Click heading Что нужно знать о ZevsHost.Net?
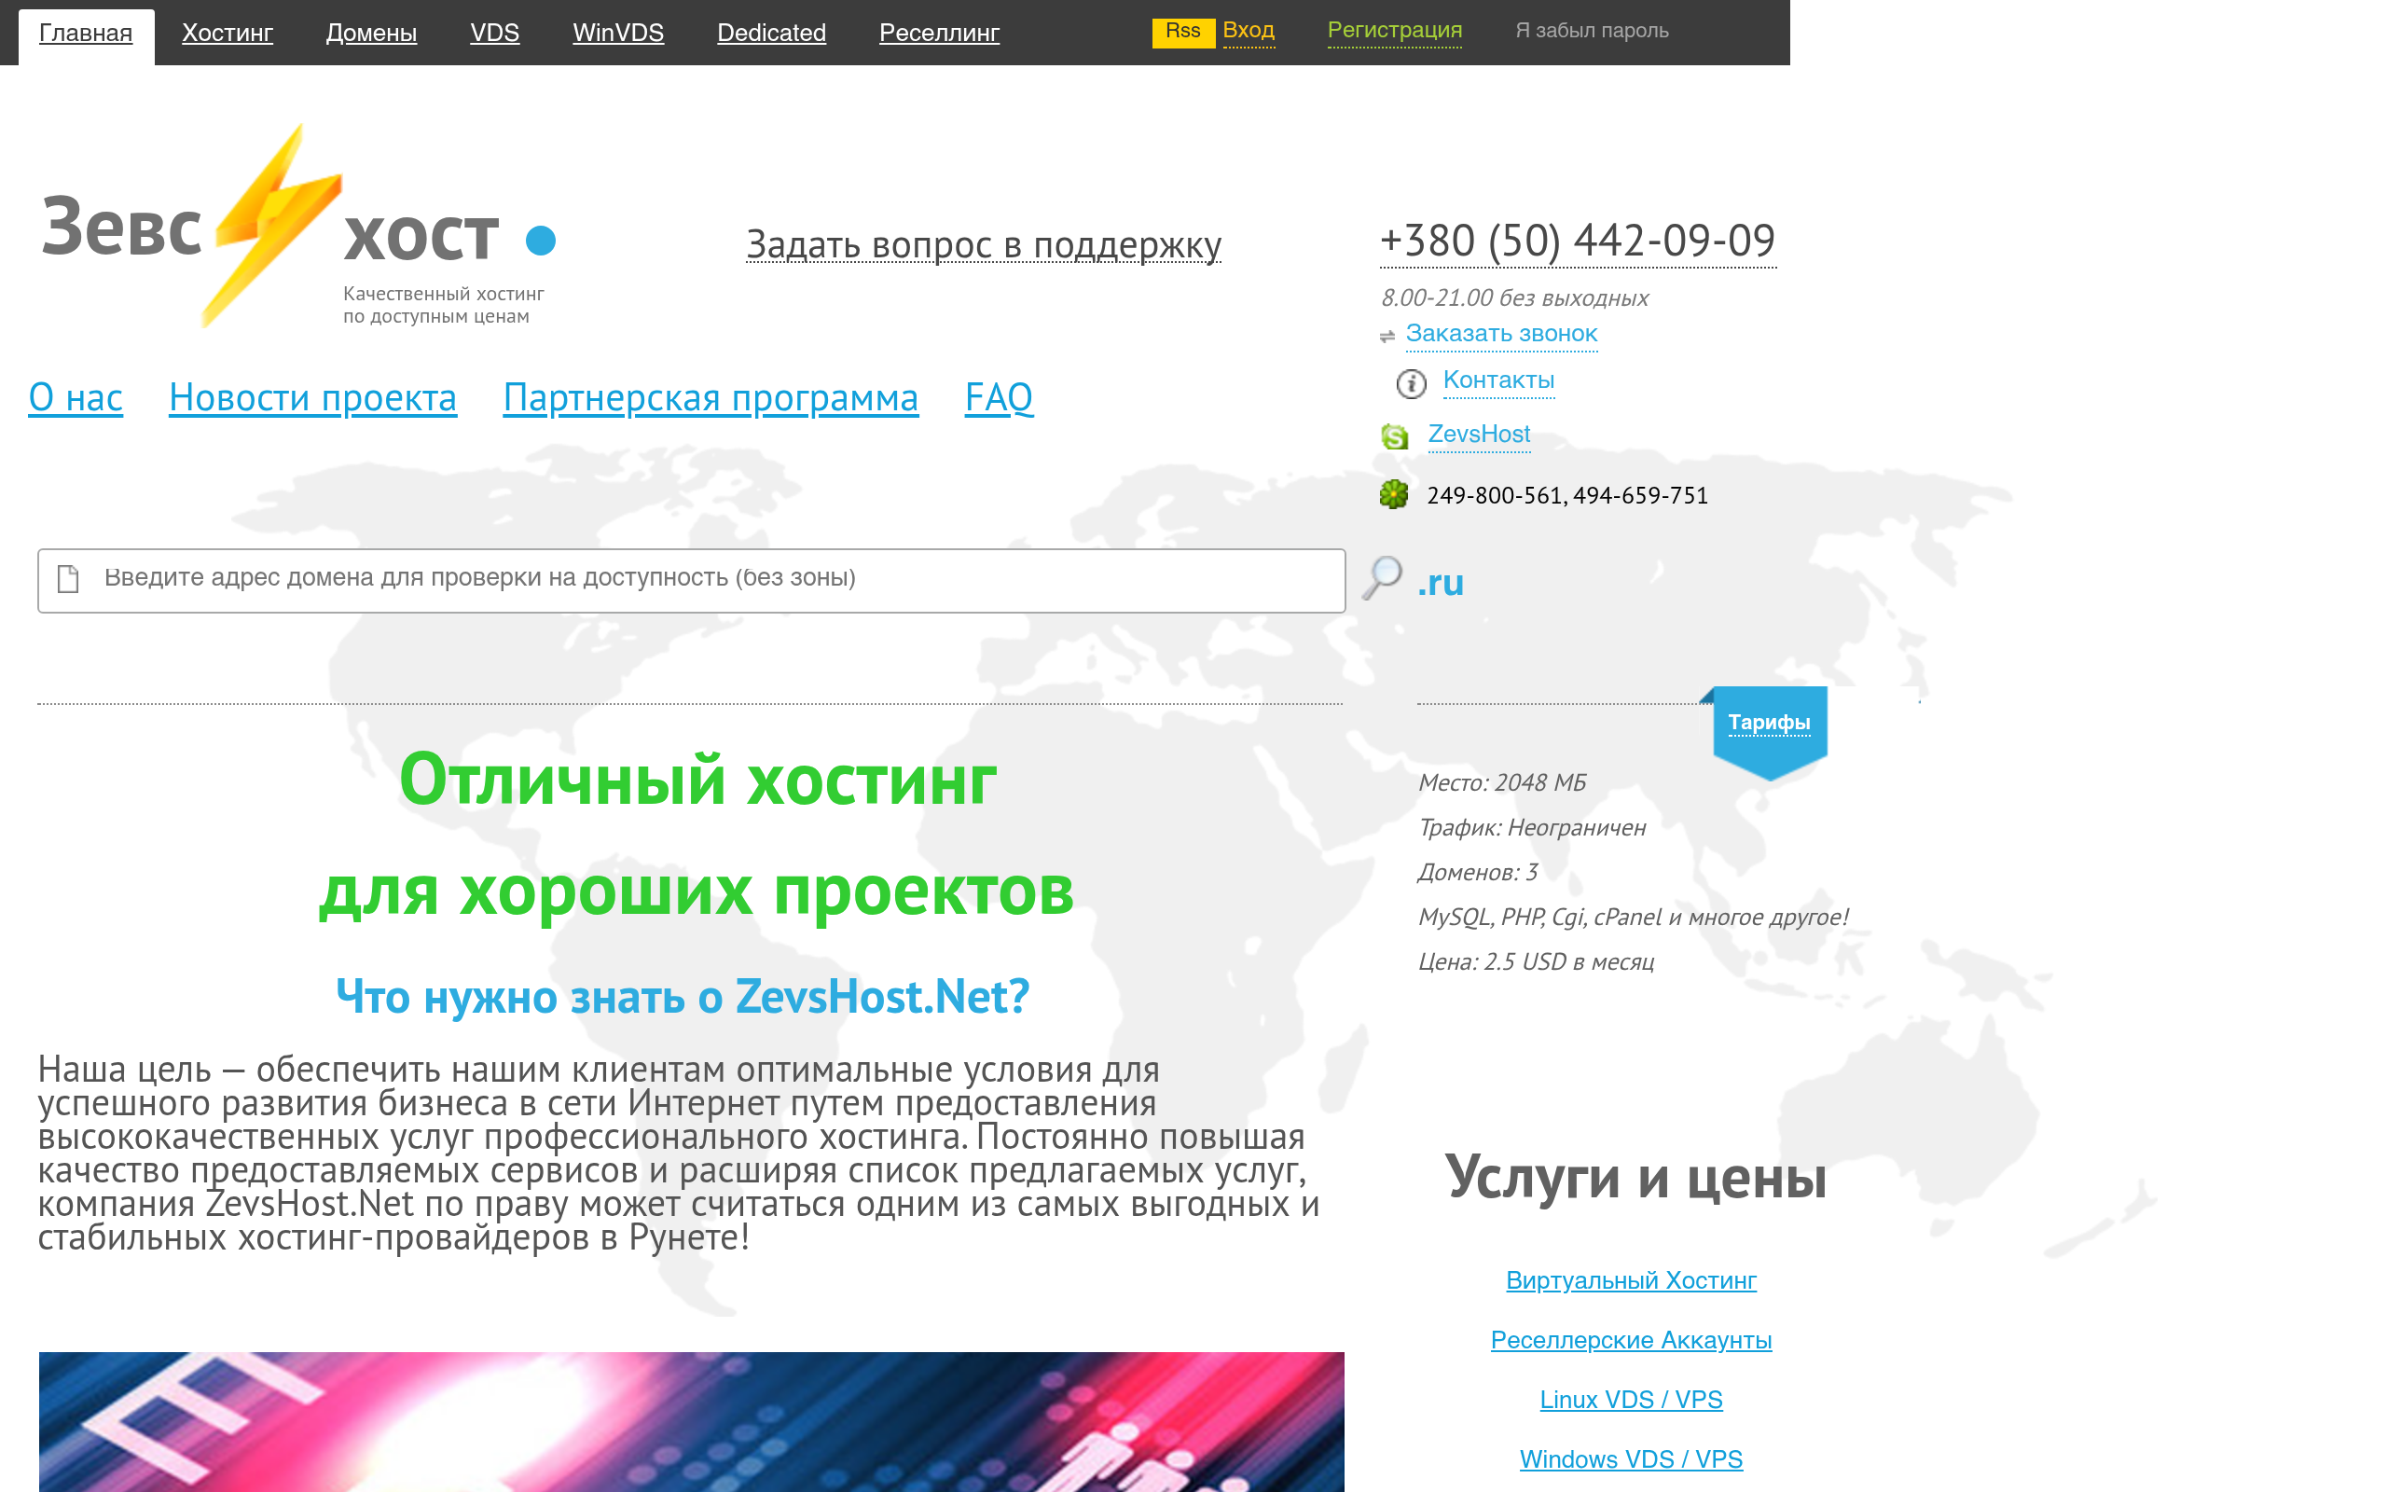This screenshot has width=2387, height=1492. 683,997
